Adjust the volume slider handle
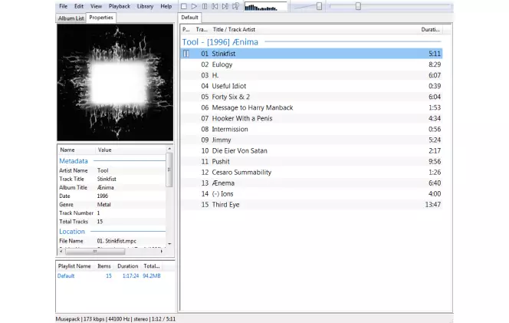 [319, 6]
